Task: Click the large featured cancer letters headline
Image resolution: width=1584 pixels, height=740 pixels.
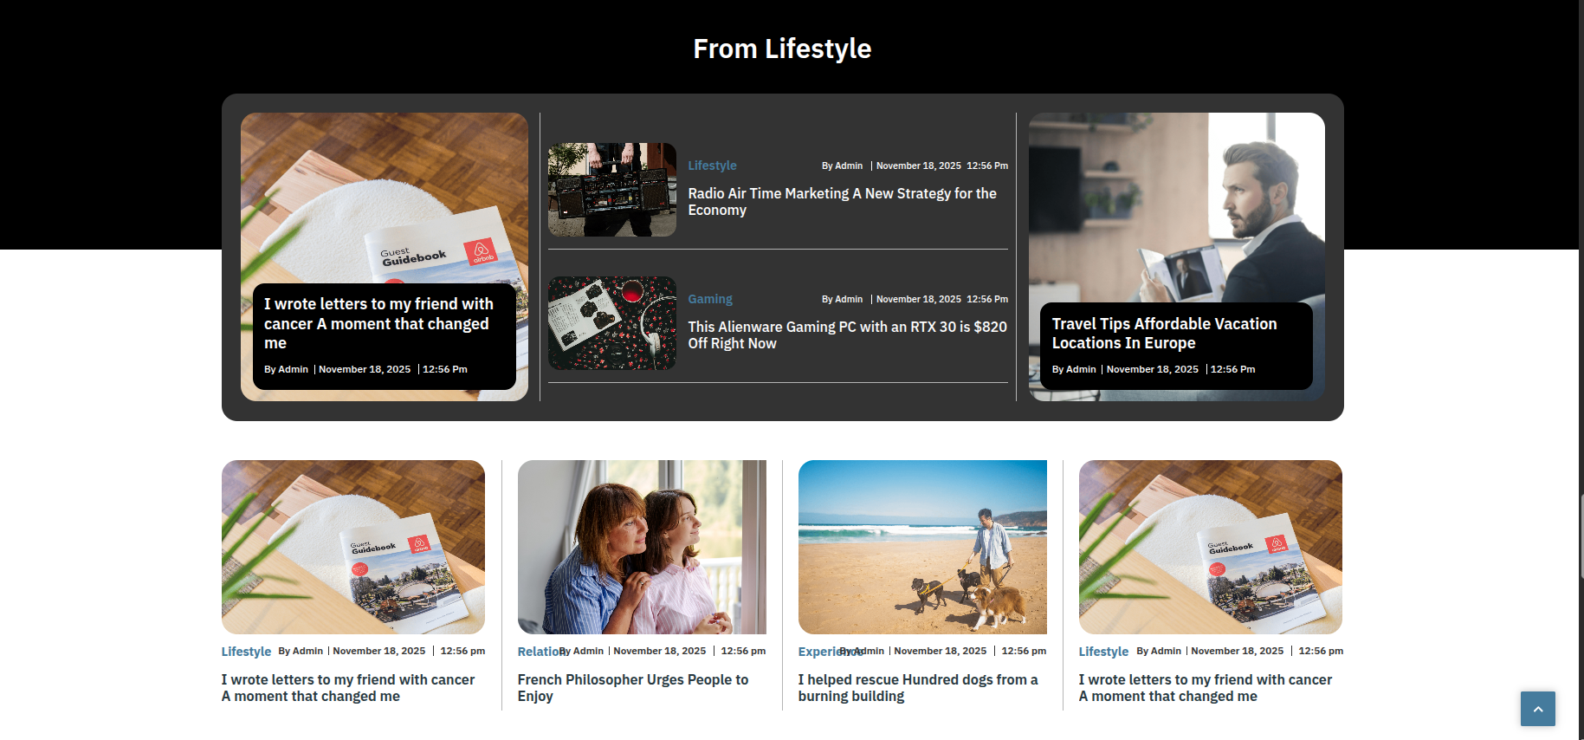Action: coord(378,323)
